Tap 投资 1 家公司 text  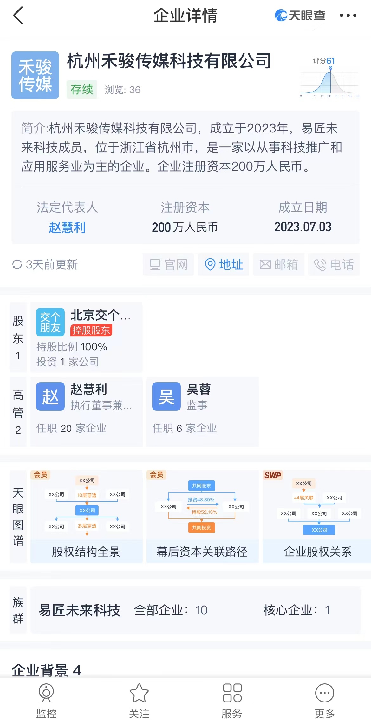point(68,362)
